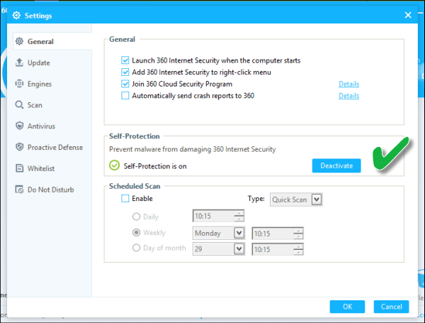Image resolution: width=425 pixels, height=323 pixels.
Task: Select the Daily radio button
Action: [136, 217]
